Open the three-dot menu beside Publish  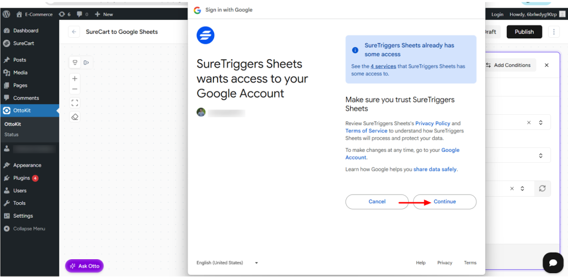tap(554, 32)
